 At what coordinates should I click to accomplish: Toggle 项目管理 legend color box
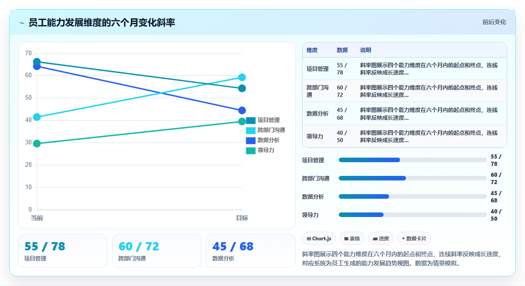(250, 120)
